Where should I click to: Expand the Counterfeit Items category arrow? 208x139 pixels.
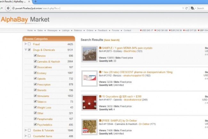pyautogui.click(x=26, y=136)
